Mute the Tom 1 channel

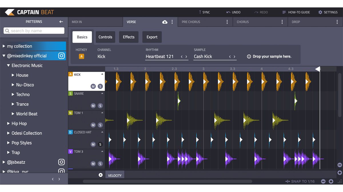93,125
